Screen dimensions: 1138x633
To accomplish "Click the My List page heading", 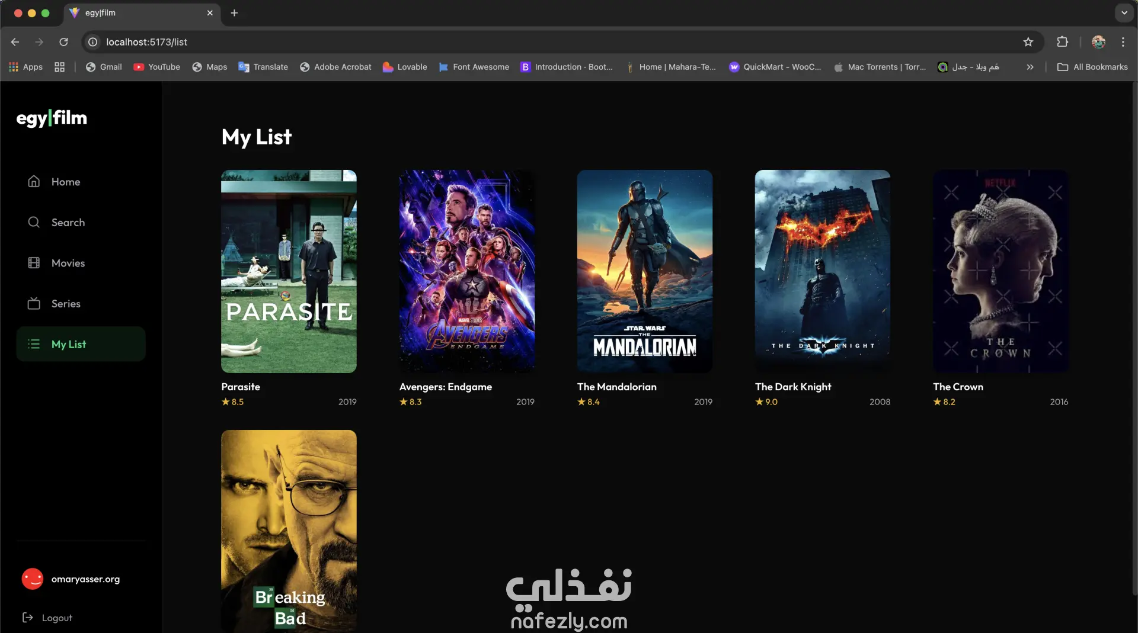I will (x=257, y=137).
